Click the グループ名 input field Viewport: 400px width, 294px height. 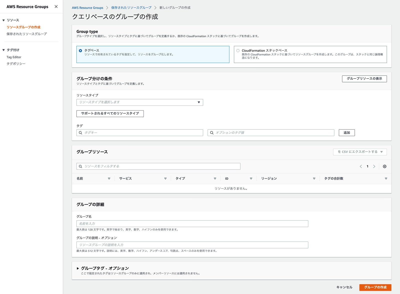(192, 223)
